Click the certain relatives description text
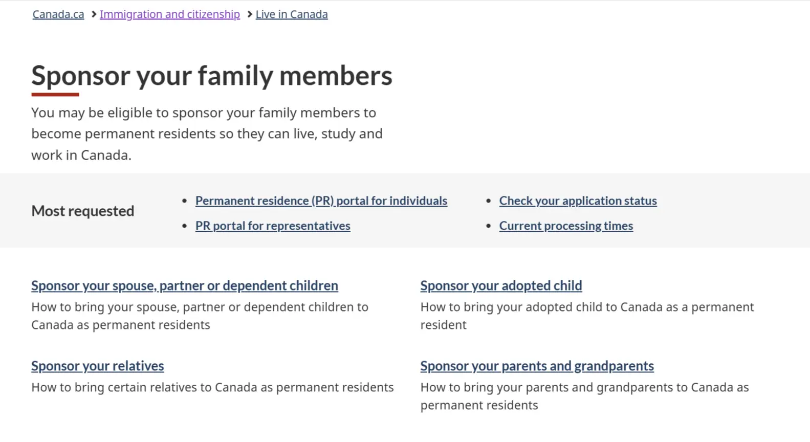Screen dimensions: 810x442 (212, 387)
